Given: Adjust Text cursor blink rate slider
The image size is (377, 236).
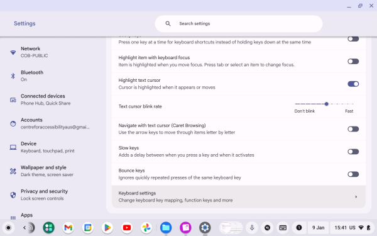Looking at the screenshot, I should click(x=324, y=104).
